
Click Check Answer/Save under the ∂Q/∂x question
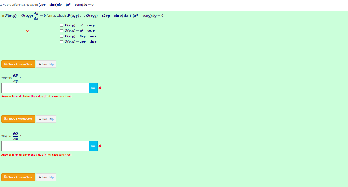18,177
